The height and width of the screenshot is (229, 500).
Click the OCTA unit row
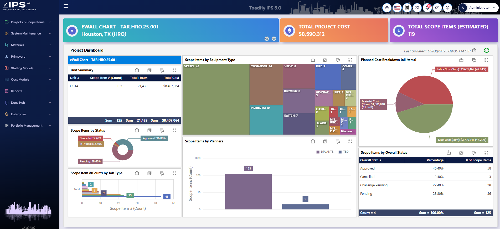coord(124,86)
